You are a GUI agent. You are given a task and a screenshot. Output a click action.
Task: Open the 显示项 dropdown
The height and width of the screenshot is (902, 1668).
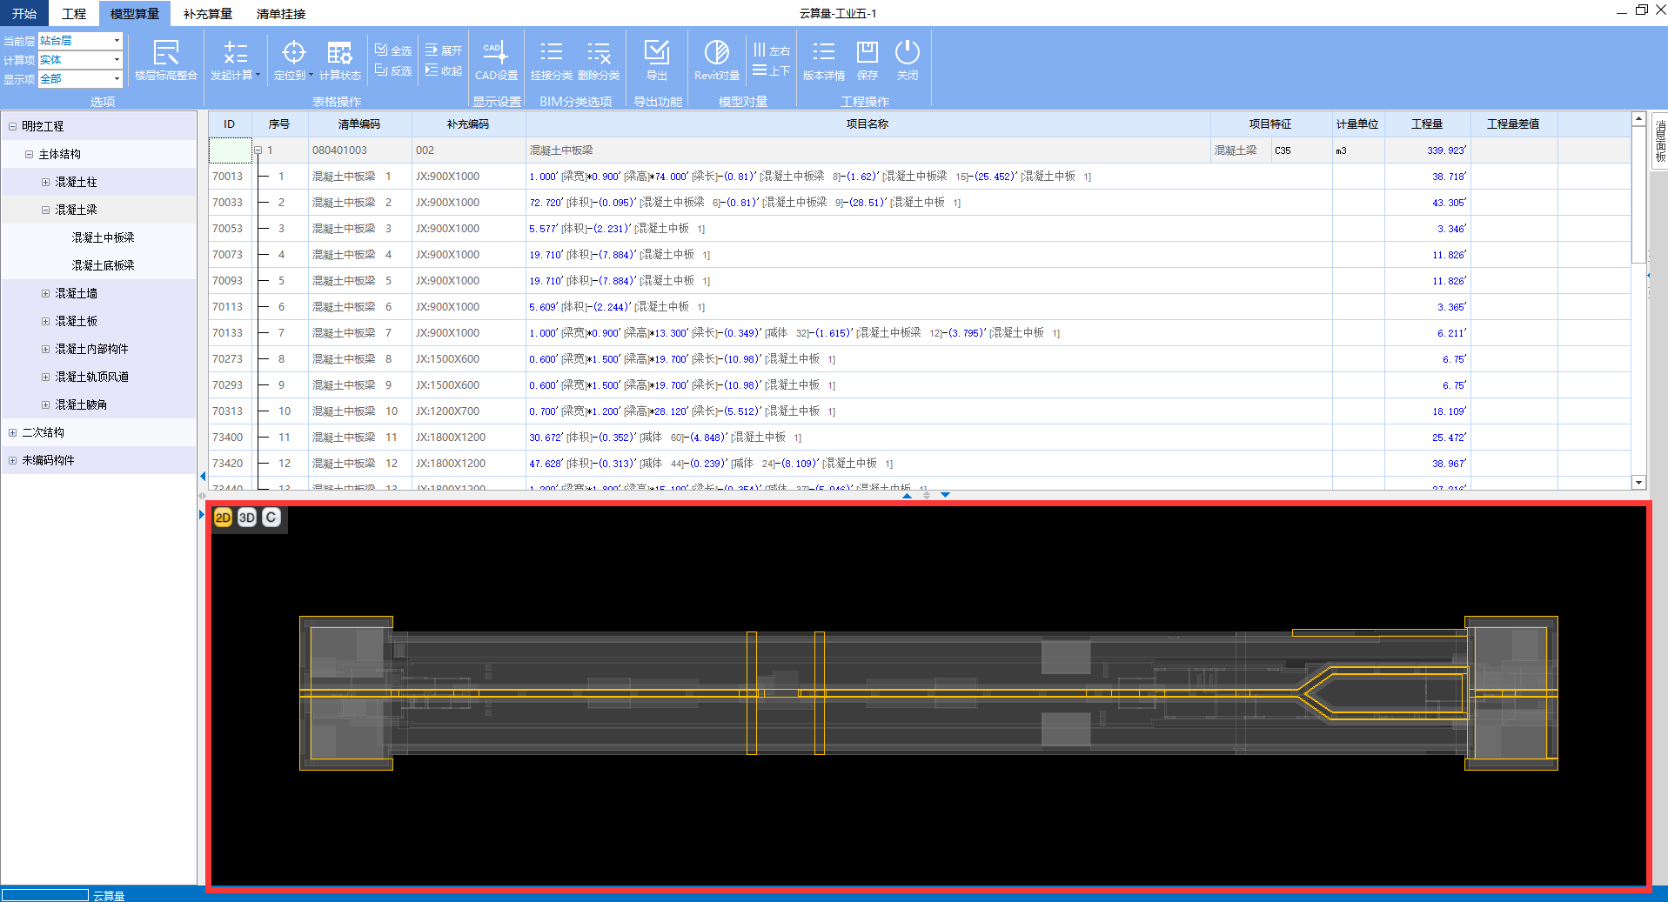pyautogui.click(x=117, y=79)
